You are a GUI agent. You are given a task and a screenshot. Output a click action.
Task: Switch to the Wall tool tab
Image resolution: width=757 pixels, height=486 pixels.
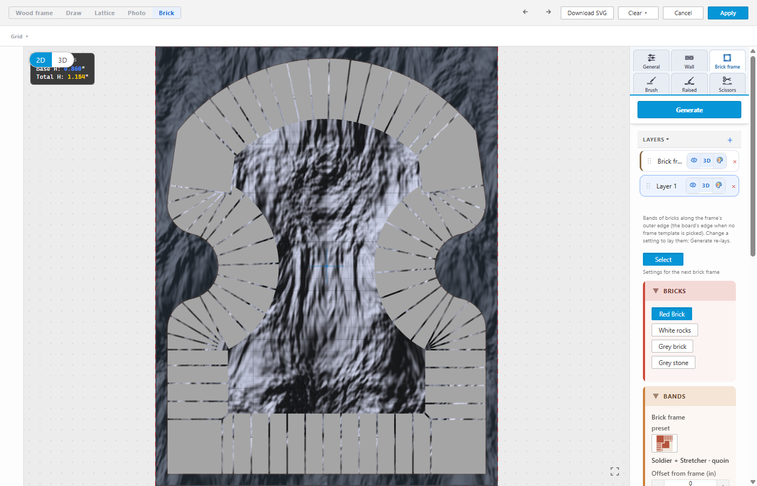[x=689, y=61]
